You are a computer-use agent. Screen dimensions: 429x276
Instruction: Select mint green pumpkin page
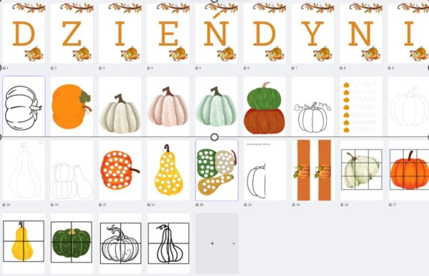pos(217,107)
